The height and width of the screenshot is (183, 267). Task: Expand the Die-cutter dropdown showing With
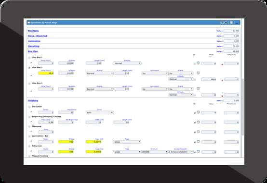(x=99, y=112)
